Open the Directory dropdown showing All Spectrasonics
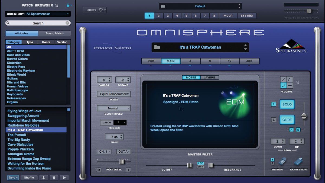Viewport: 325px width, 183px height. point(38,14)
